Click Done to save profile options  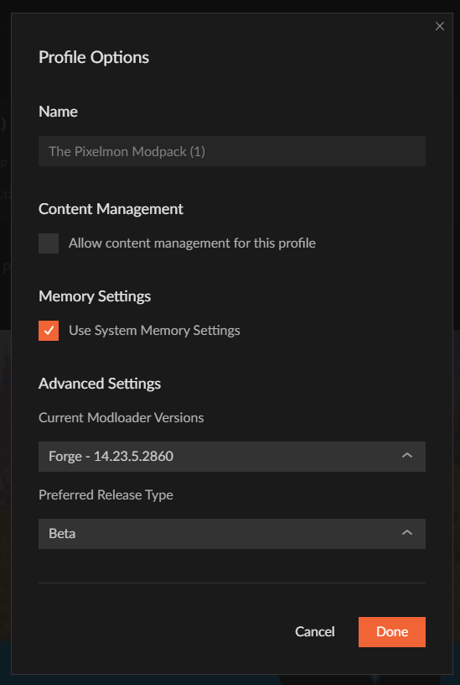(392, 632)
